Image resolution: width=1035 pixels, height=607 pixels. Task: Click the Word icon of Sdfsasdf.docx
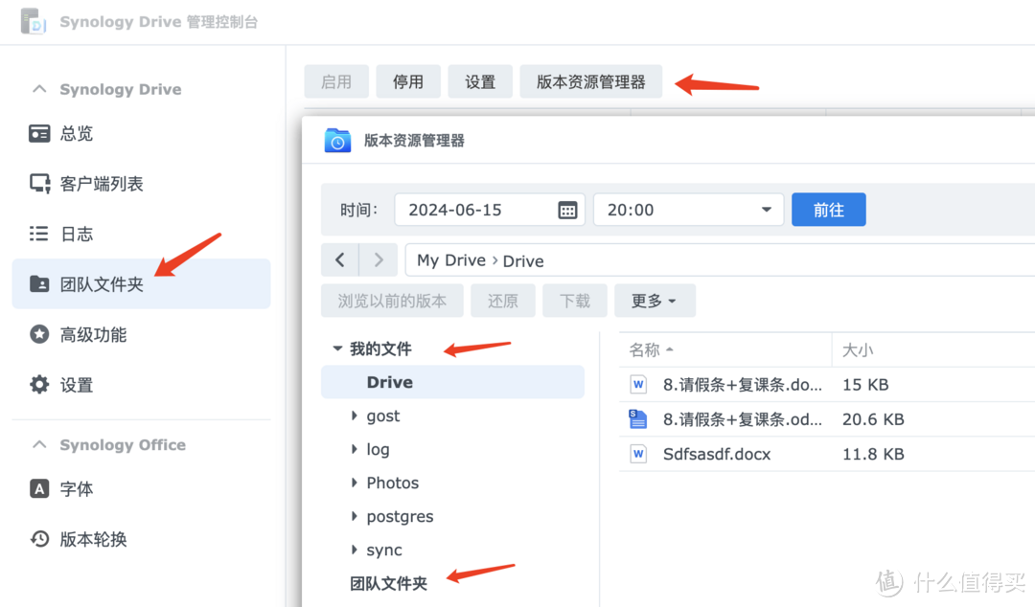tap(638, 454)
